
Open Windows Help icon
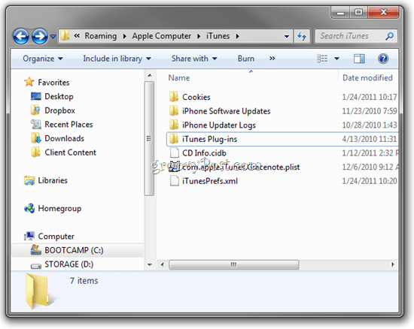point(383,59)
